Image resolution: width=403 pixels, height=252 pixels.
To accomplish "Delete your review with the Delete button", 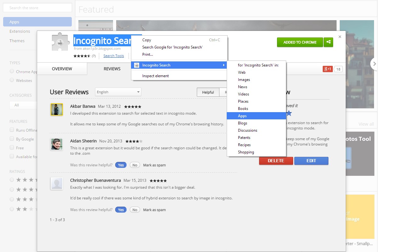I will point(276,161).
